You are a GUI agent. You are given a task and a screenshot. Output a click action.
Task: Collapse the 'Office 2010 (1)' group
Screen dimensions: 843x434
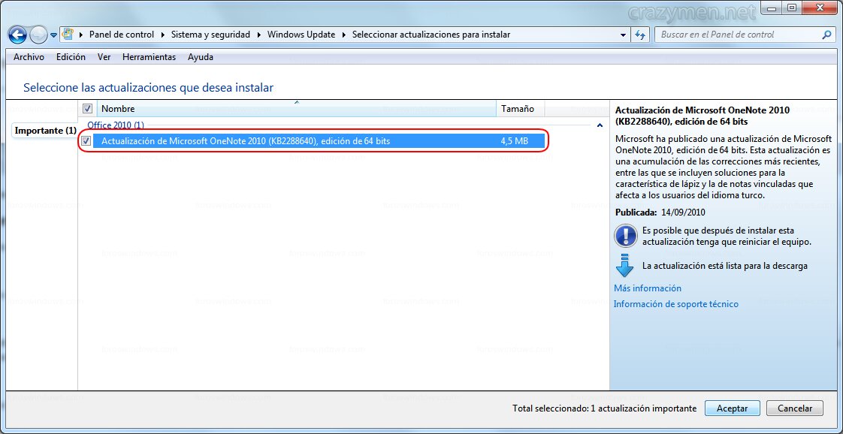(x=600, y=125)
